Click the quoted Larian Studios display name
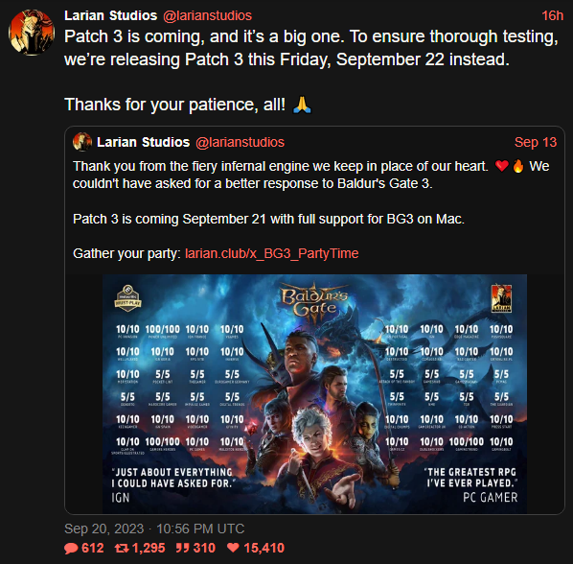573x564 pixels. pyautogui.click(x=144, y=142)
